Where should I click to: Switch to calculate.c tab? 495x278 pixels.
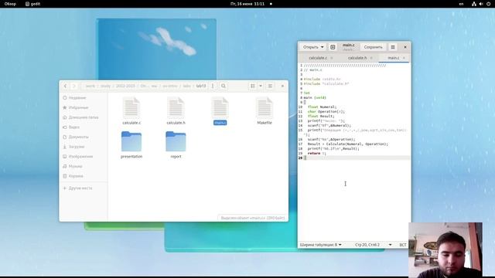[318, 58]
